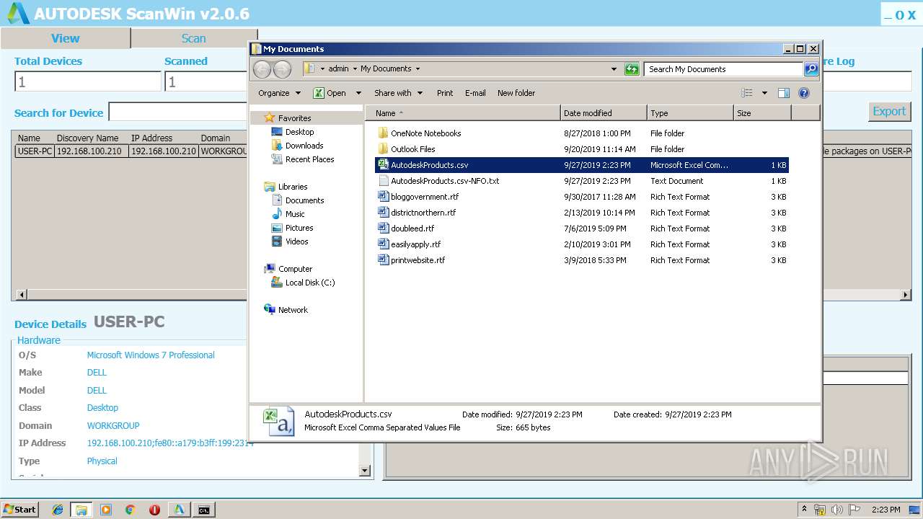Open the Pictures library

(x=299, y=228)
